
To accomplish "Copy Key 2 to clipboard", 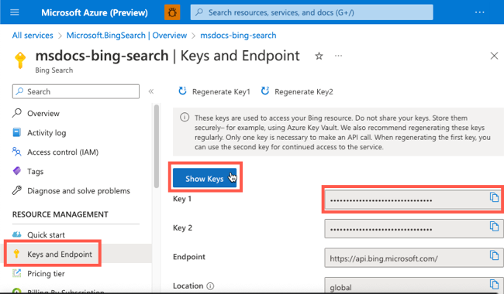I will 494,226.
